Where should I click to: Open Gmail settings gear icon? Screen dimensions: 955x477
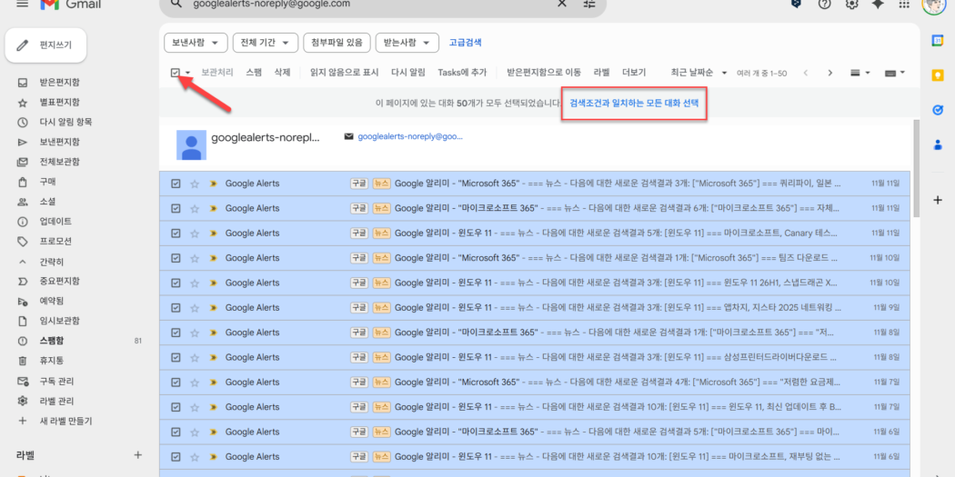pos(851,5)
